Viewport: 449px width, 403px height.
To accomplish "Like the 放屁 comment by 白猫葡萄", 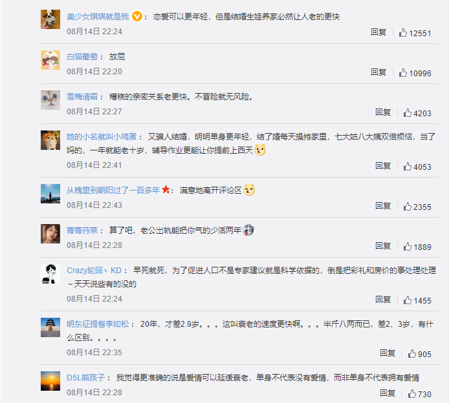I will coord(403,72).
